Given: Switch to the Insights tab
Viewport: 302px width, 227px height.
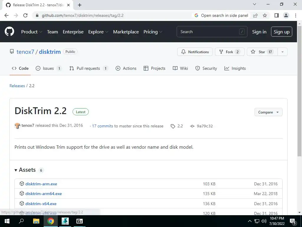Looking at the screenshot, I should click(x=235, y=68).
